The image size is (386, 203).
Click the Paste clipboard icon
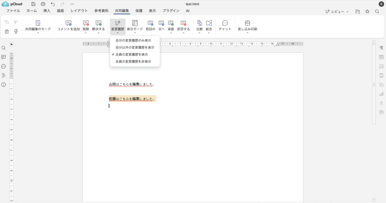[7, 32]
